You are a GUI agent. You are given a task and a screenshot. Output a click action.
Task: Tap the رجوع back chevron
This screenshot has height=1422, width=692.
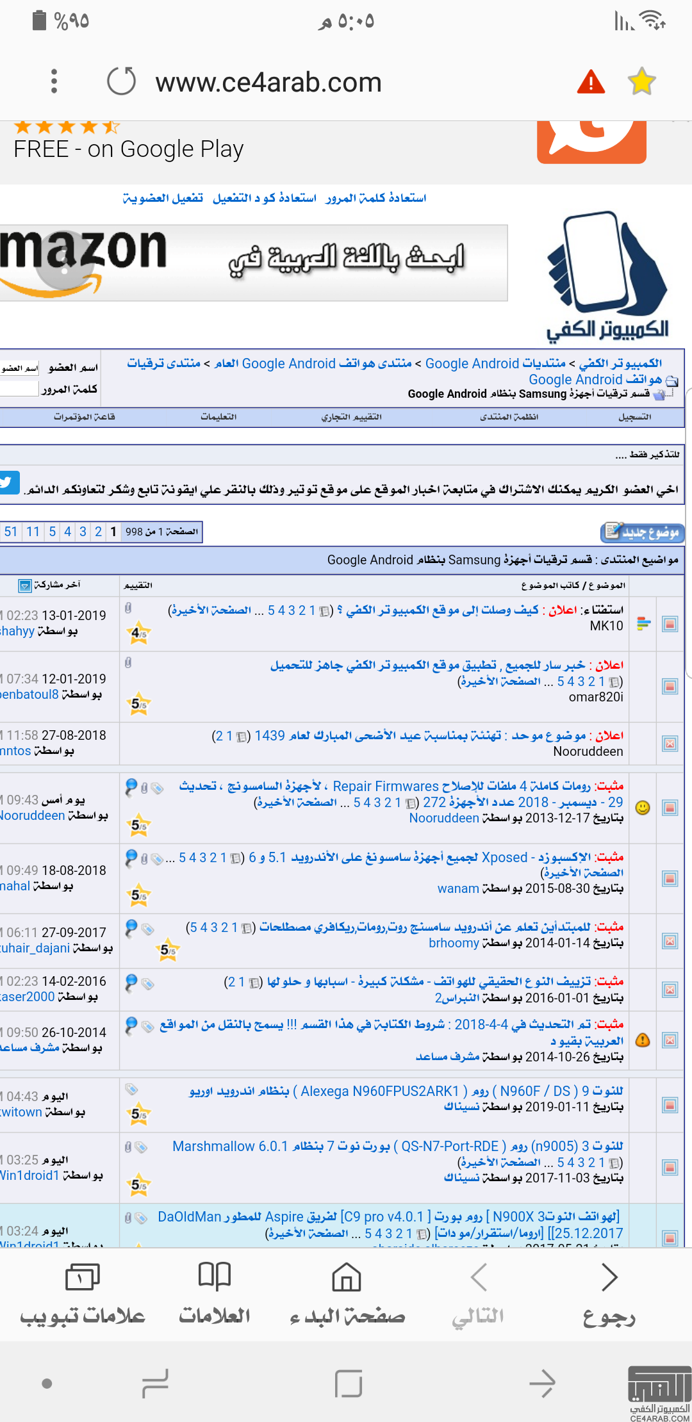609,1293
